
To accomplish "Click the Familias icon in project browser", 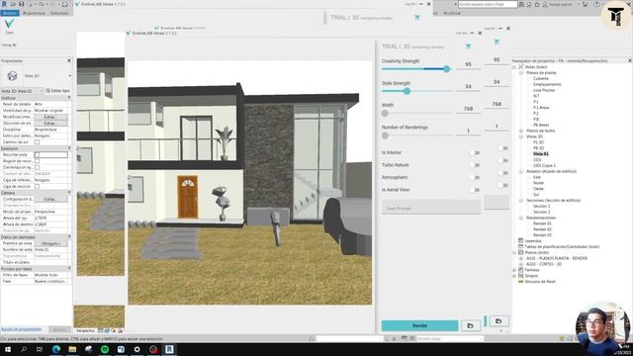I will pos(521,270).
